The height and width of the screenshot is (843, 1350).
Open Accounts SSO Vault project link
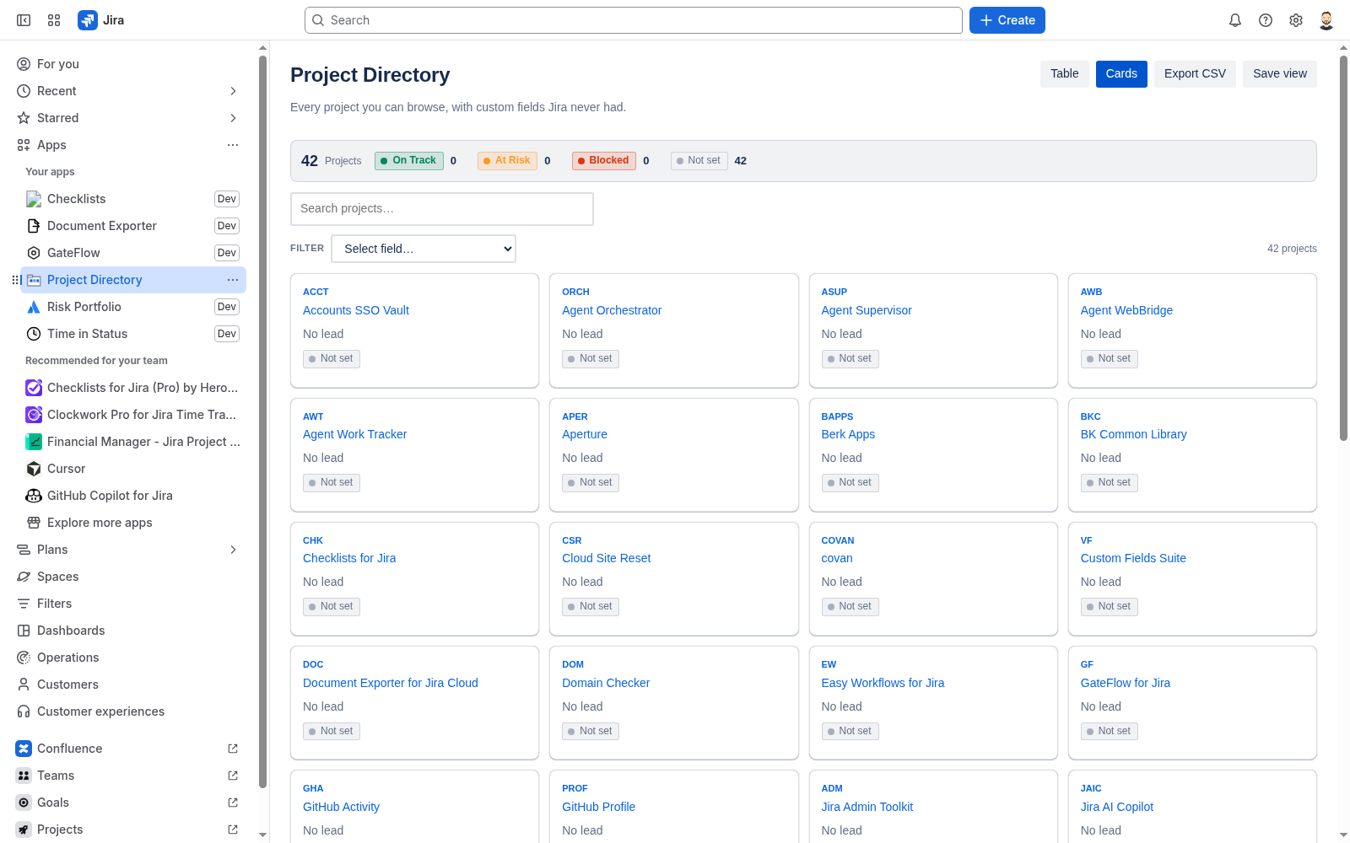click(x=356, y=310)
